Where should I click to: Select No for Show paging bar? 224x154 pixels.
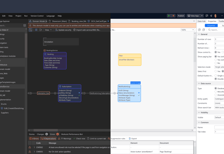(x=216, y=63)
